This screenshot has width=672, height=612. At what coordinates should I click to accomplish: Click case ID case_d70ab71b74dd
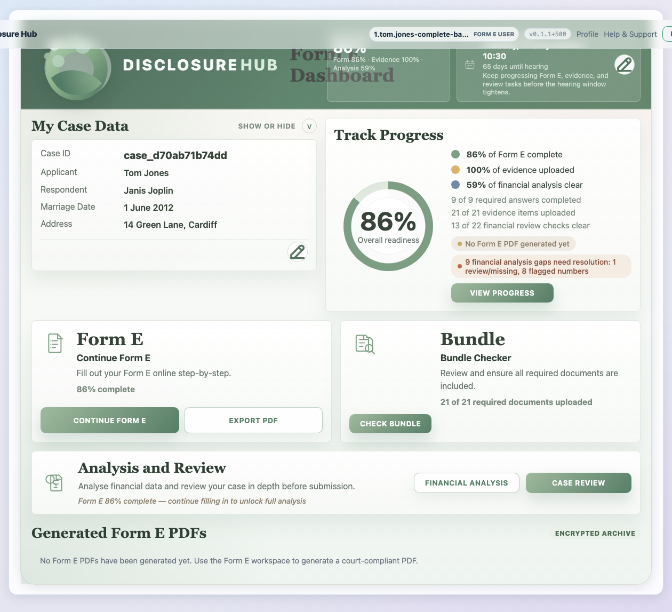[x=175, y=155]
